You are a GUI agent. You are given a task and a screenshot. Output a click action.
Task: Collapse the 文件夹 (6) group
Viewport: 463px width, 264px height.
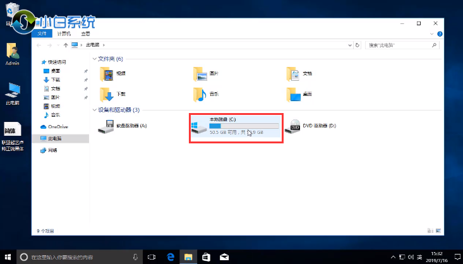point(95,59)
